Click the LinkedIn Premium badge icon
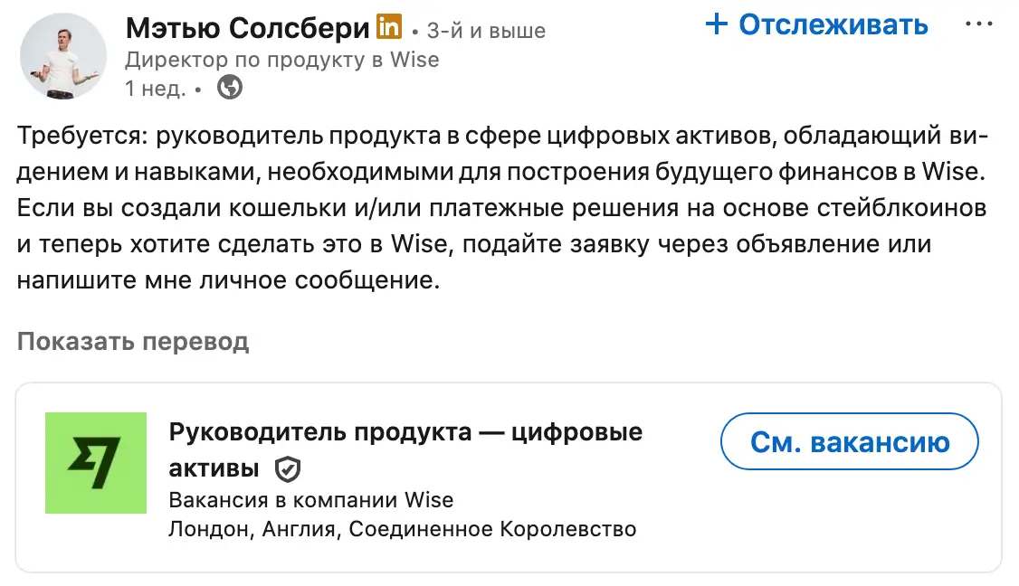The image size is (1019, 586). tap(387, 28)
